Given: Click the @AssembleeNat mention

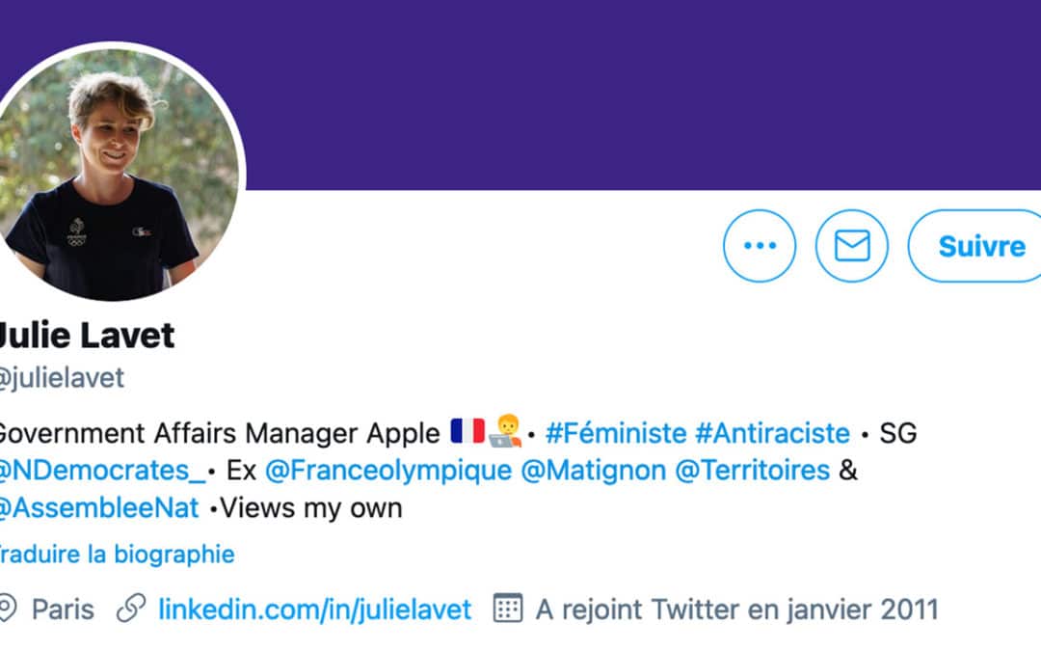Looking at the screenshot, I should coord(92,508).
